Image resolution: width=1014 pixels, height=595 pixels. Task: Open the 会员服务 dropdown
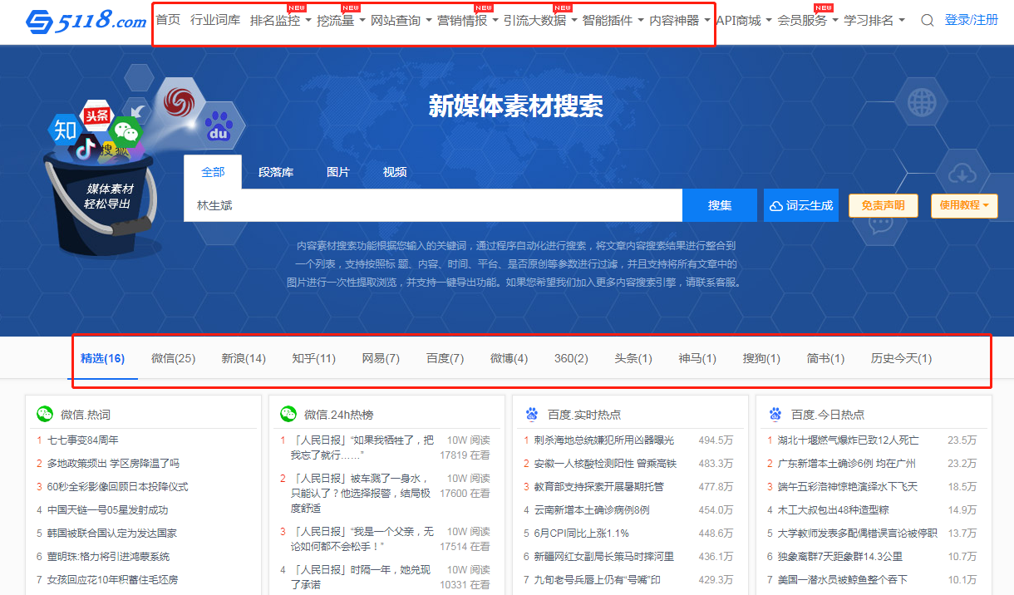[808, 20]
